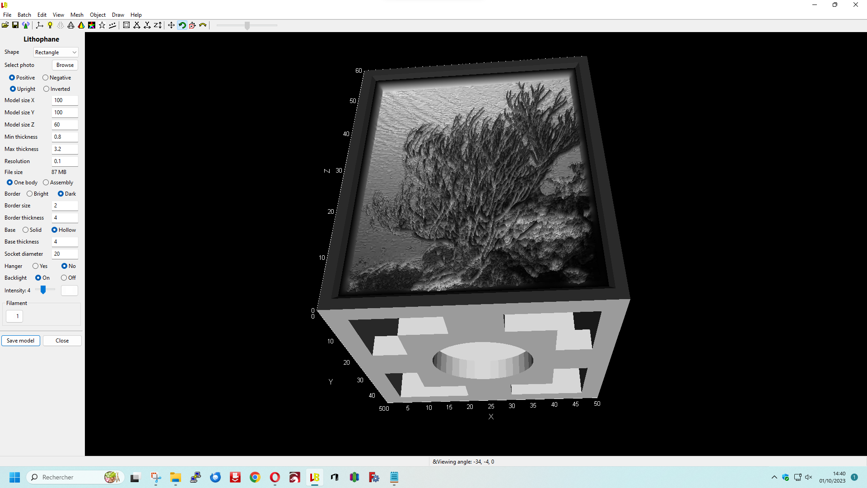Image resolution: width=867 pixels, height=488 pixels.
Task: Set the Border to Bright
Action: click(x=30, y=194)
